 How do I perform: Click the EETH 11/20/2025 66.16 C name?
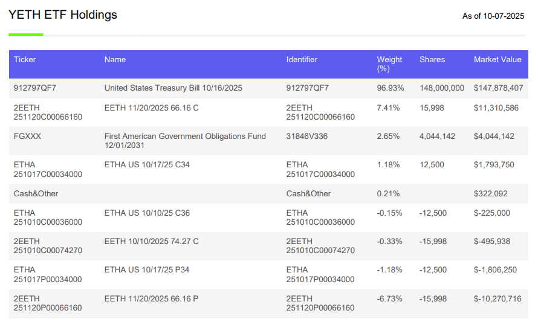(x=151, y=108)
